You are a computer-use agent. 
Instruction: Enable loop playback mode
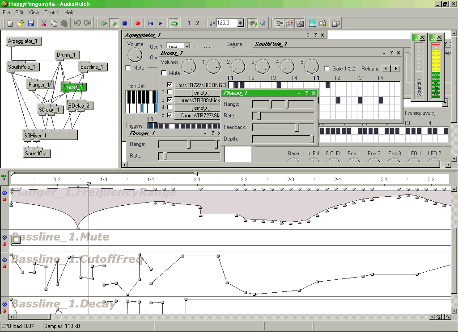click(x=174, y=23)
